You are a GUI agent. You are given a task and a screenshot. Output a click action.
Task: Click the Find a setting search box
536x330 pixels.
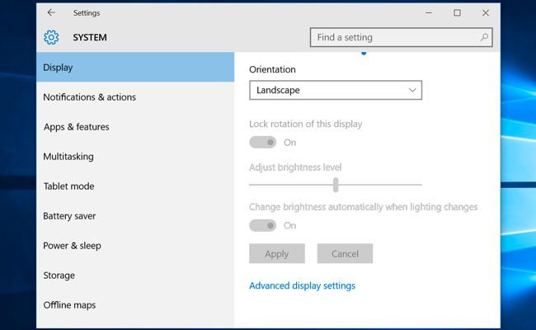tap(402, 37)
